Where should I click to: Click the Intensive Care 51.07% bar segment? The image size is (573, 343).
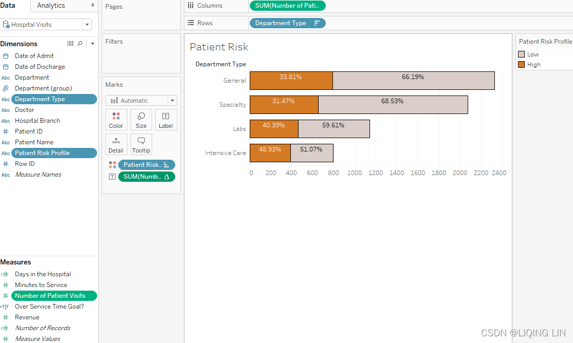coord(312,153)
